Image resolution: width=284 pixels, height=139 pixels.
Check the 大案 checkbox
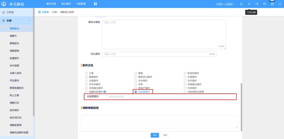pos(86,73)
